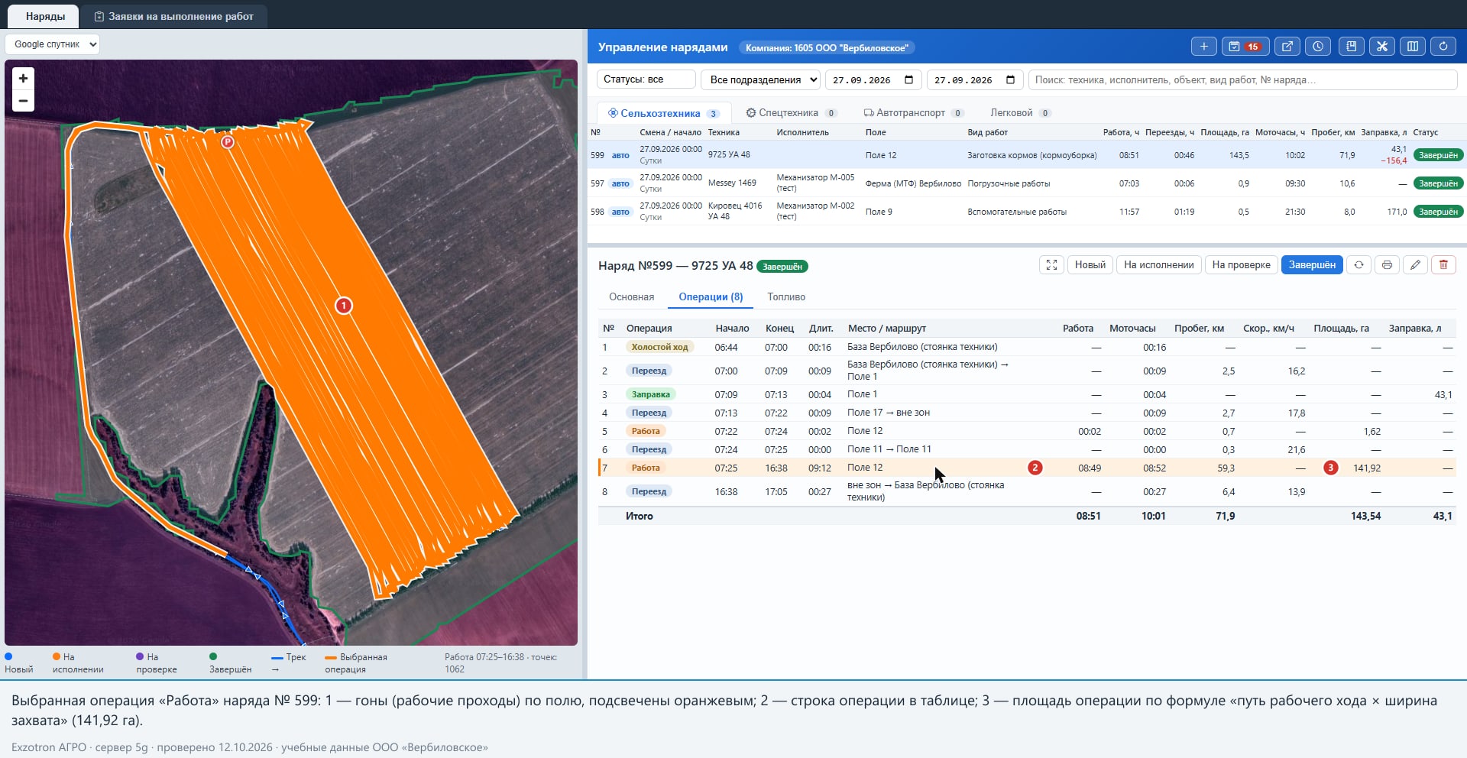This screenshot has width=1467, height=758.
Task: Click the refresh icon in blue header
Action: 1443,47
